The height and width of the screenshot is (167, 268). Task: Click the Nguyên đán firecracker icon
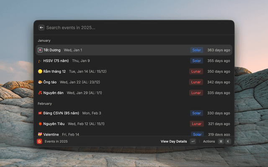(40, 93)
